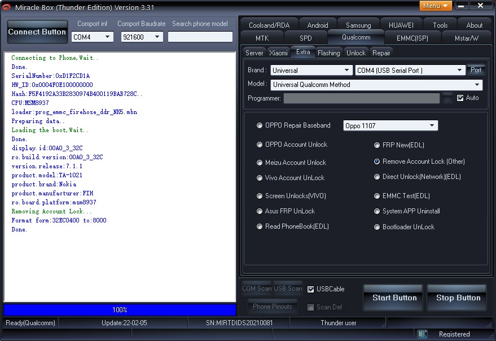The height and width of the screenshot is (341, 496).
Task: Select OPPO Account Unlock option
Action: (260, 145)
